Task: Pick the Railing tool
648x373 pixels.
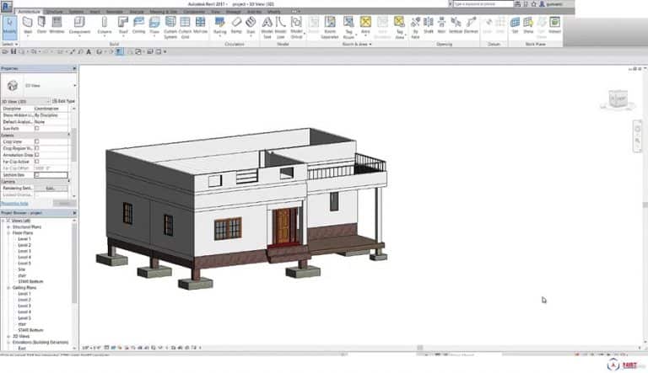Action: [220, 24]
